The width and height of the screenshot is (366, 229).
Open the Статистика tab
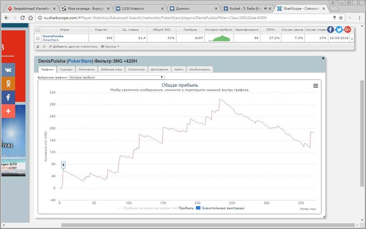[136, 70]
